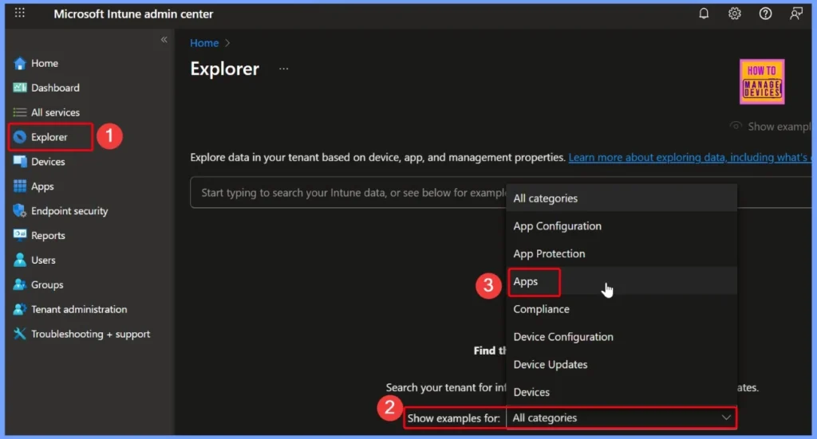The width and height of the screenshot is (817, 439).
Task: Choose Device Configuration from the list
Action: pyautogui.click(x=622, y=336)
